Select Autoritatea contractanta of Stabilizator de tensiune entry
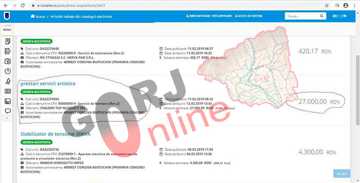The width and height of the screenshot is (360, 183). pyautogui.click(x=83, y=170)
